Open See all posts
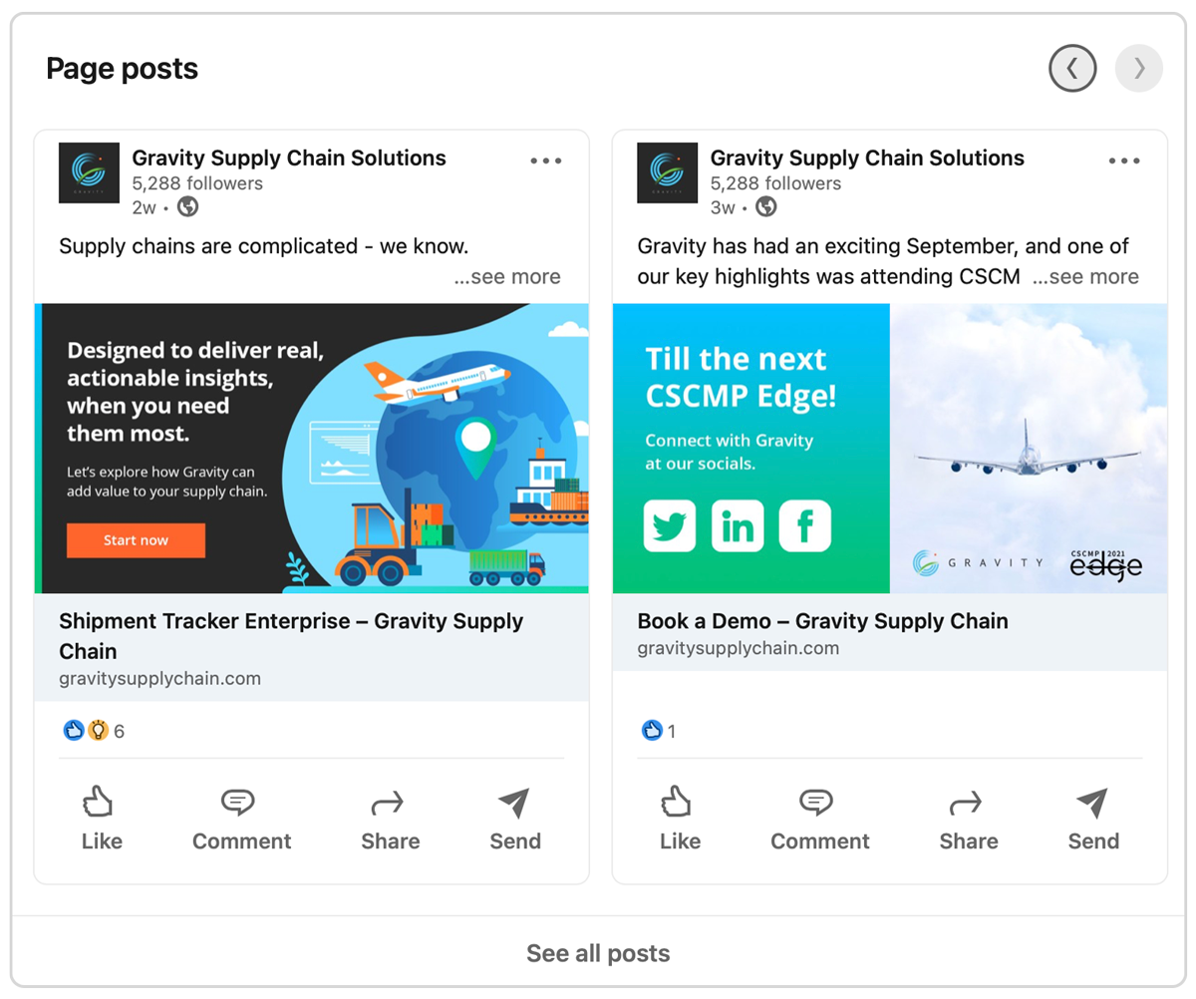This screenshot has width=1196, height=999. coord(598,953)
